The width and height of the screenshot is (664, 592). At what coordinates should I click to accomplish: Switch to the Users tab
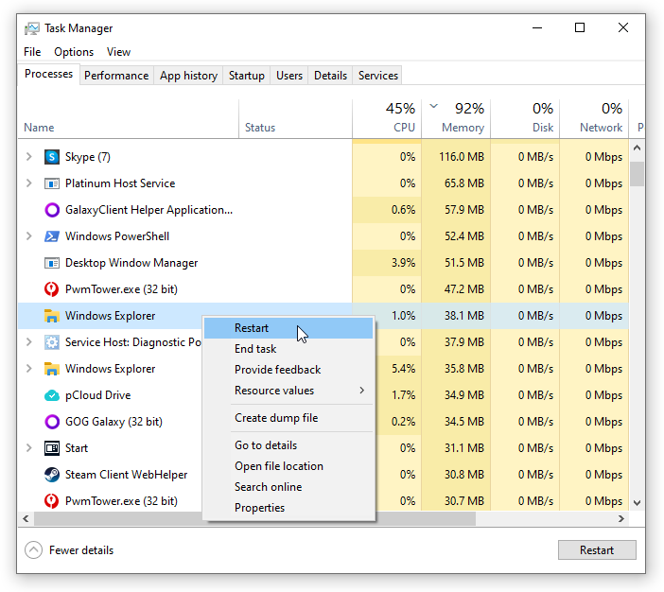(289, 76)
